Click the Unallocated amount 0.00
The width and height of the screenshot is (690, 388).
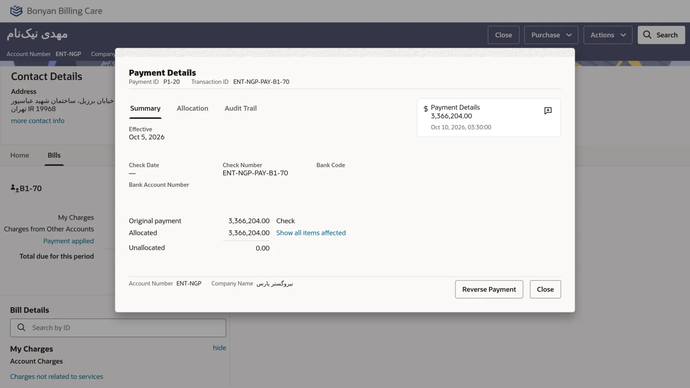coord(263,248)
